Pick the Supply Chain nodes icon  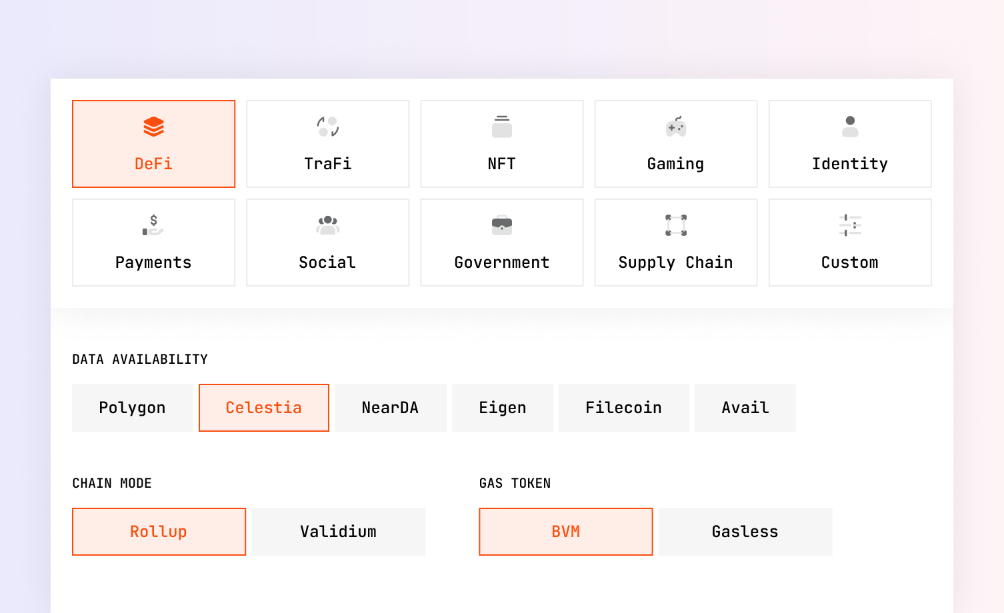click(675, 225)
